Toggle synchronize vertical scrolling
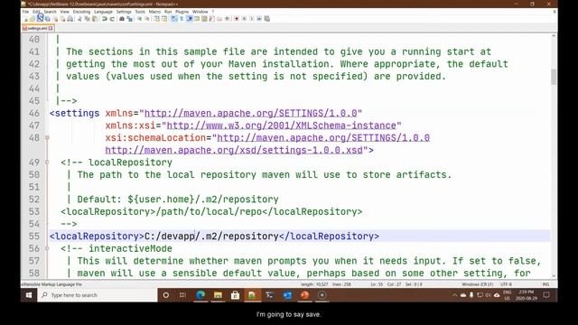Viewport: 578px width, 325px height. tap(156, 18)
